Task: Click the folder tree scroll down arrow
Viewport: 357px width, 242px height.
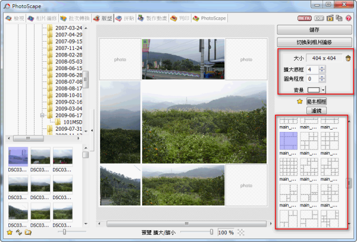Action: pos(86,131)
